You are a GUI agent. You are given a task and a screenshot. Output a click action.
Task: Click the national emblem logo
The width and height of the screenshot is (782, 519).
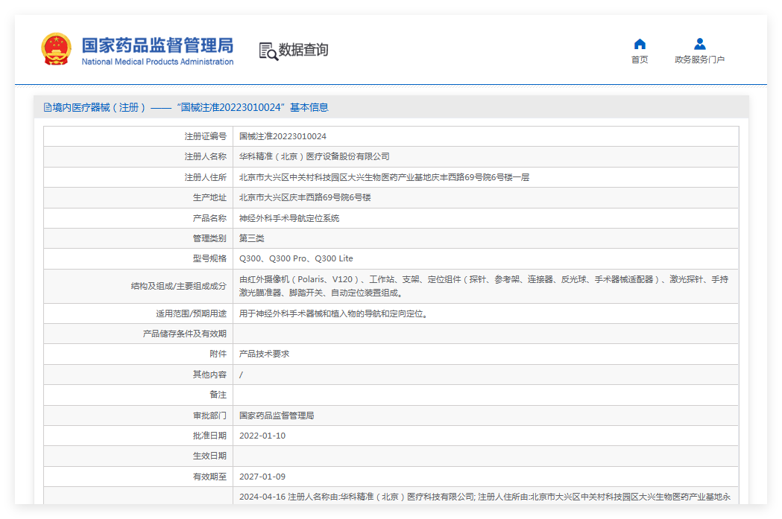coord(56,49)
